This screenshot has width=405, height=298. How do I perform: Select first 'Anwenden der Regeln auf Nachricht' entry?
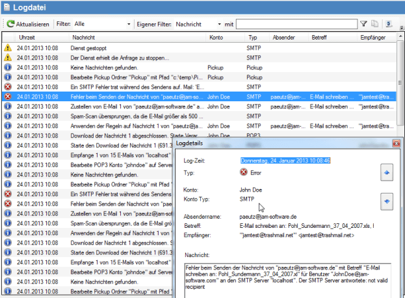click(137, 126)
